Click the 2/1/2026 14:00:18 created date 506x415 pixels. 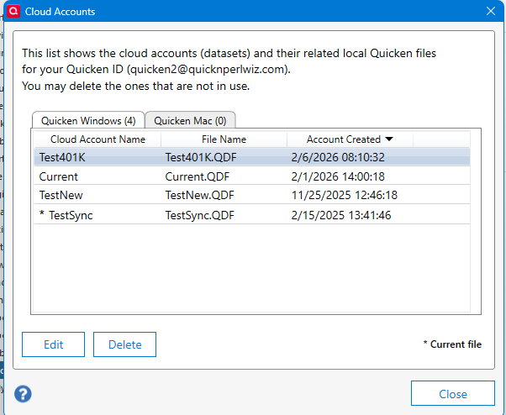point(338,176)
